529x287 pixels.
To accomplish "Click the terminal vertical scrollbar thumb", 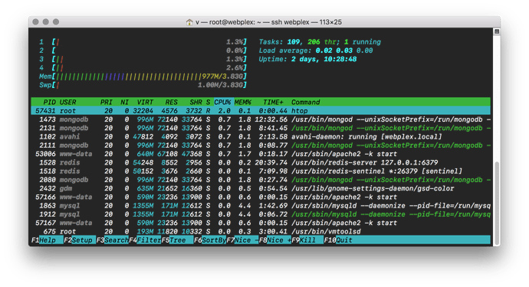I will [x=497, y=204].
